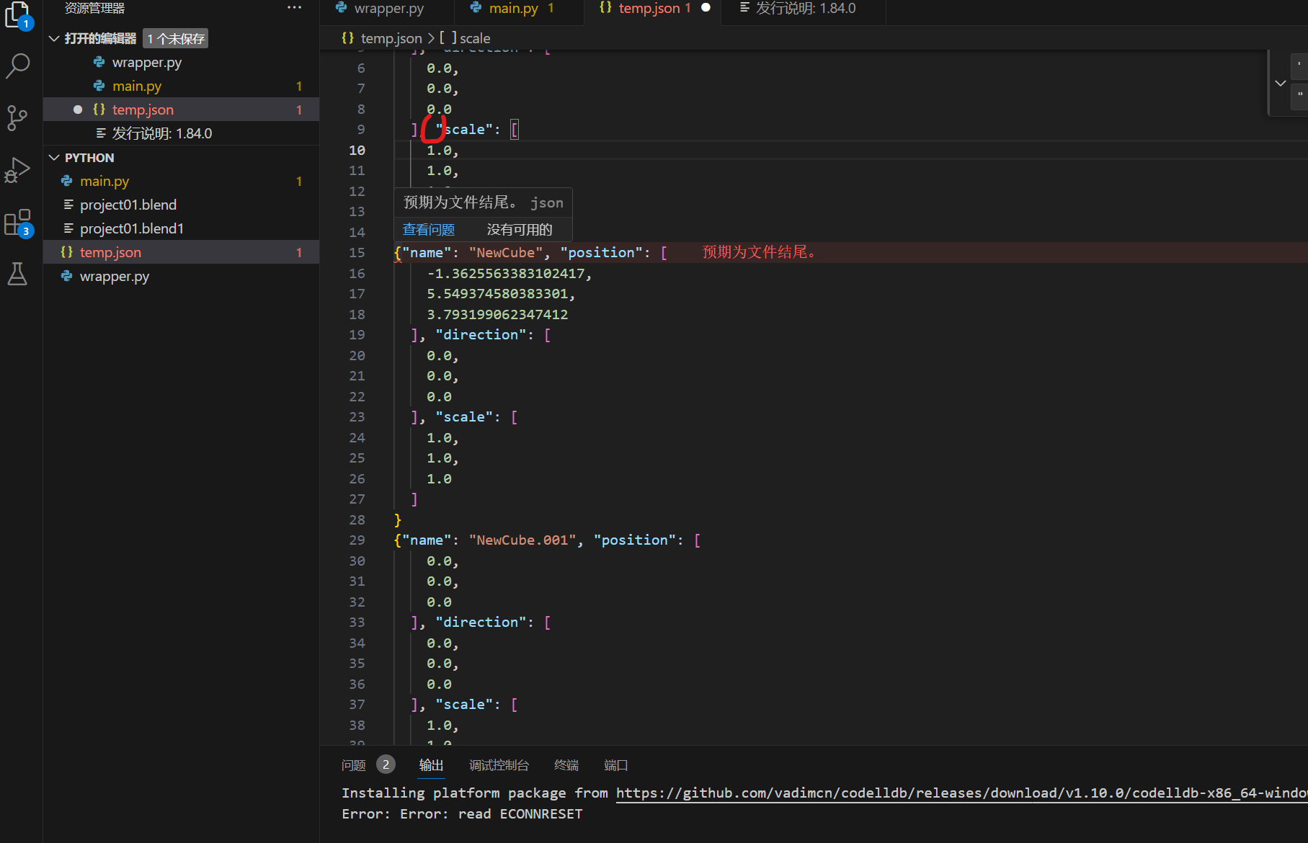Collapse the PYTHON folder section

54,157
